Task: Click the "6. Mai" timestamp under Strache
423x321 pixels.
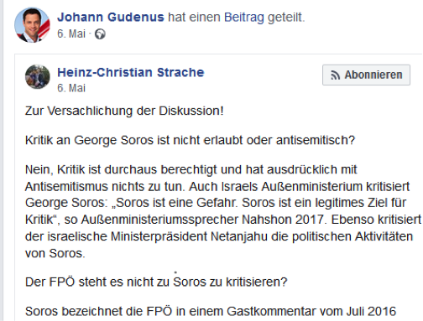Action: click(71, 88)
